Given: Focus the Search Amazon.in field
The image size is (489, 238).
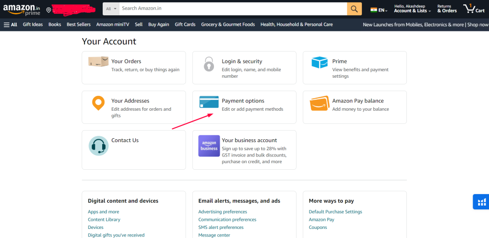Looking at the screenshot, I should click(233, 9).
